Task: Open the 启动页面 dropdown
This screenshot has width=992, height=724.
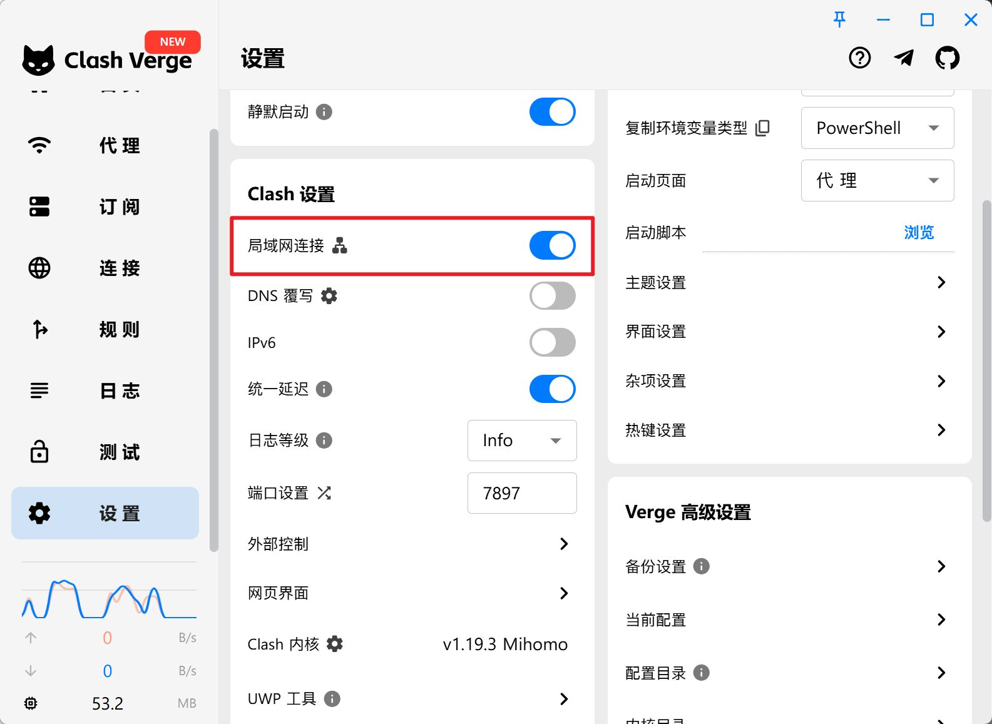Action: [x=877, y=181]
